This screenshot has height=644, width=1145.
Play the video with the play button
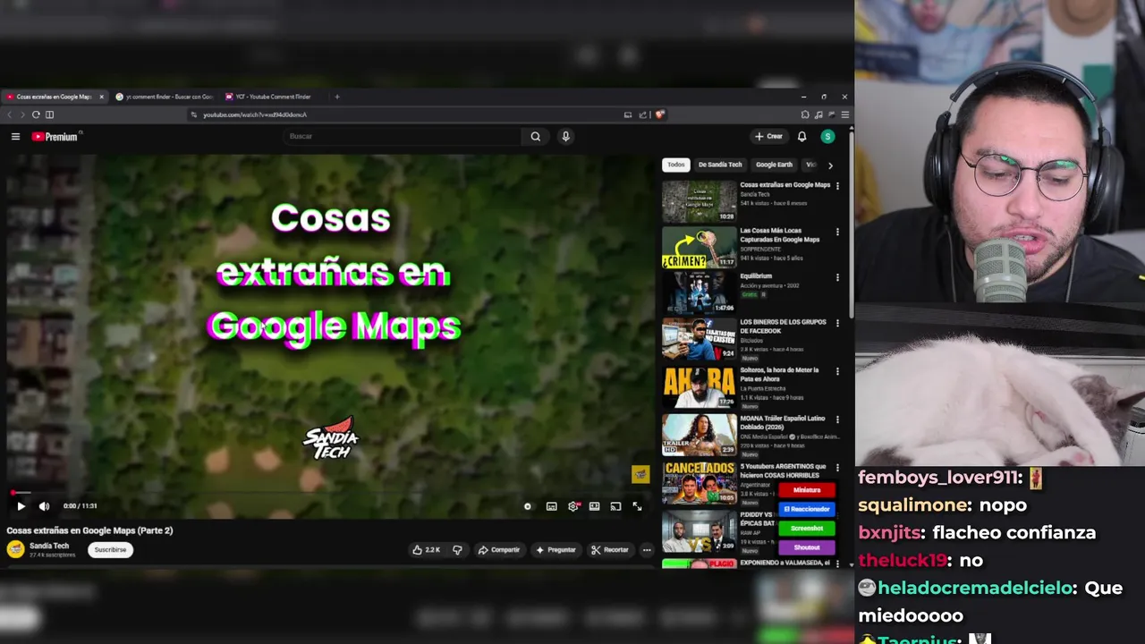point(21,506)
